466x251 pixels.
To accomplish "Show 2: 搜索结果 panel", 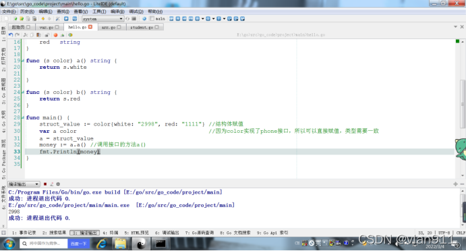I will (x=54, y=233).
